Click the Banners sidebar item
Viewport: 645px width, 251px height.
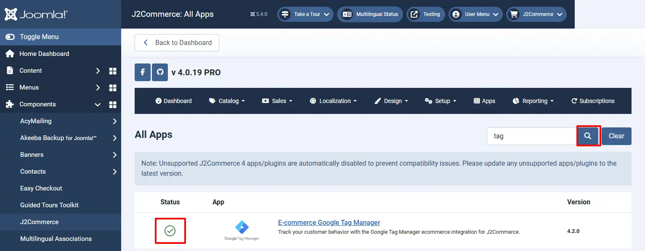coord(32,155)
